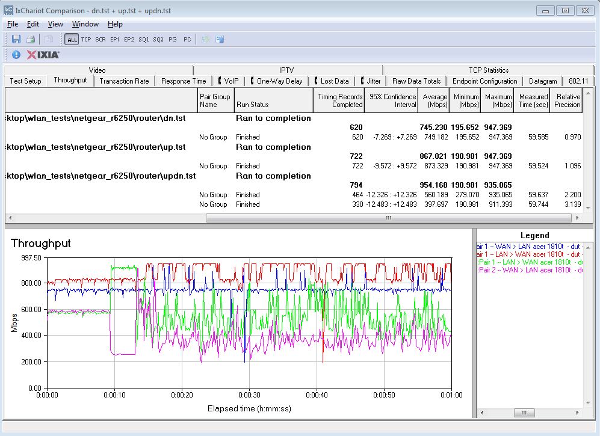600x436 pixels.
Task: Select red Pair 1 LAN > WAN legend entry
Action: 530,254
